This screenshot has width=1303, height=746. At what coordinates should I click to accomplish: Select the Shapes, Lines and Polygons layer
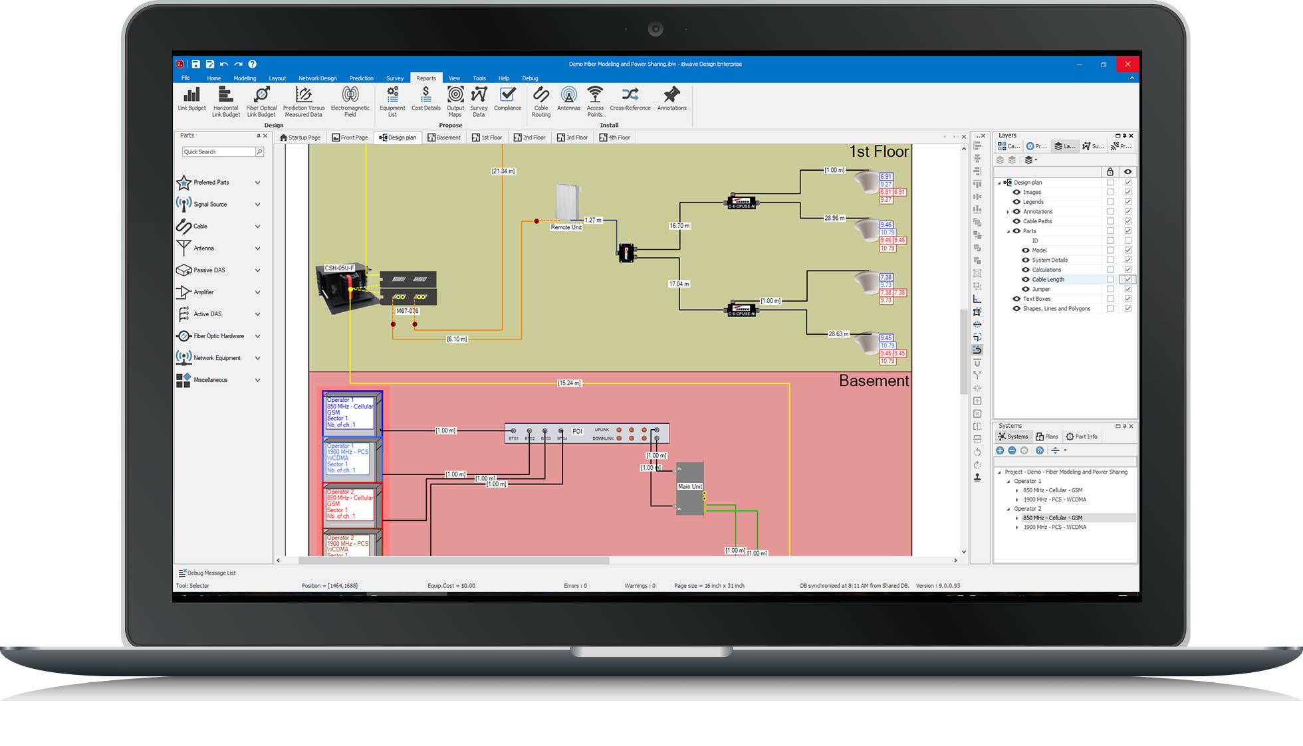pyautogui.click(x=1056, y=308)
